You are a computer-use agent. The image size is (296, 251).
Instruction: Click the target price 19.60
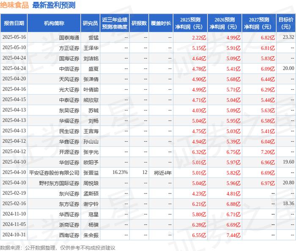288,162
